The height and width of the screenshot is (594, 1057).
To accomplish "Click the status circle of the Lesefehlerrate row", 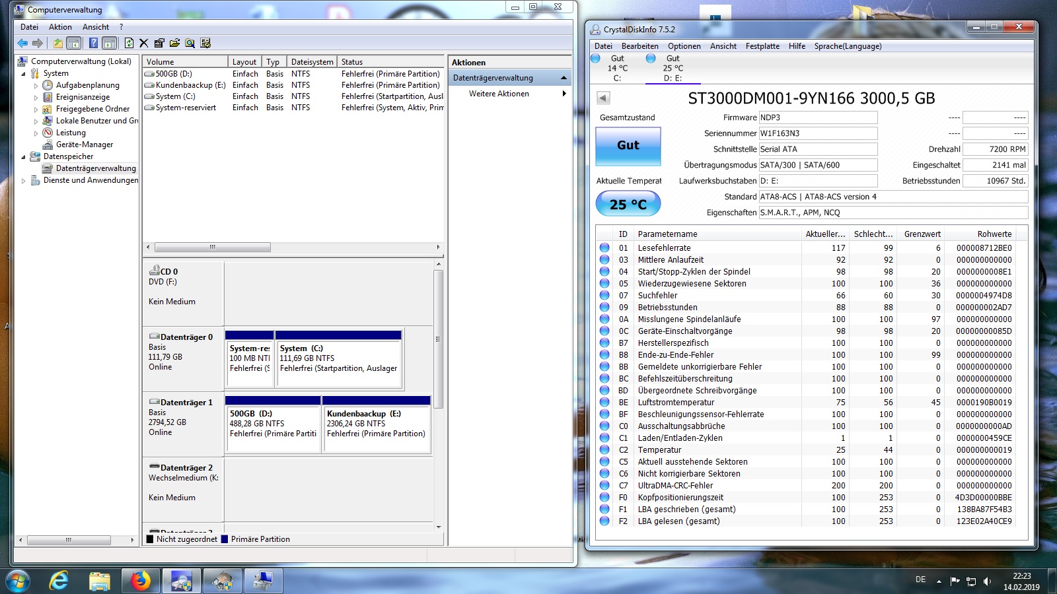I will [x=604, y=247].
